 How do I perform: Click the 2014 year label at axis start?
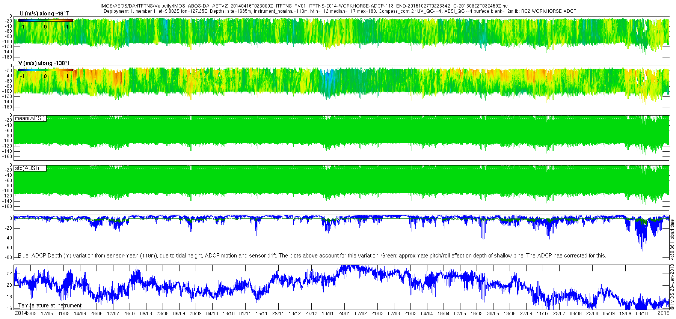pos(21,313)
